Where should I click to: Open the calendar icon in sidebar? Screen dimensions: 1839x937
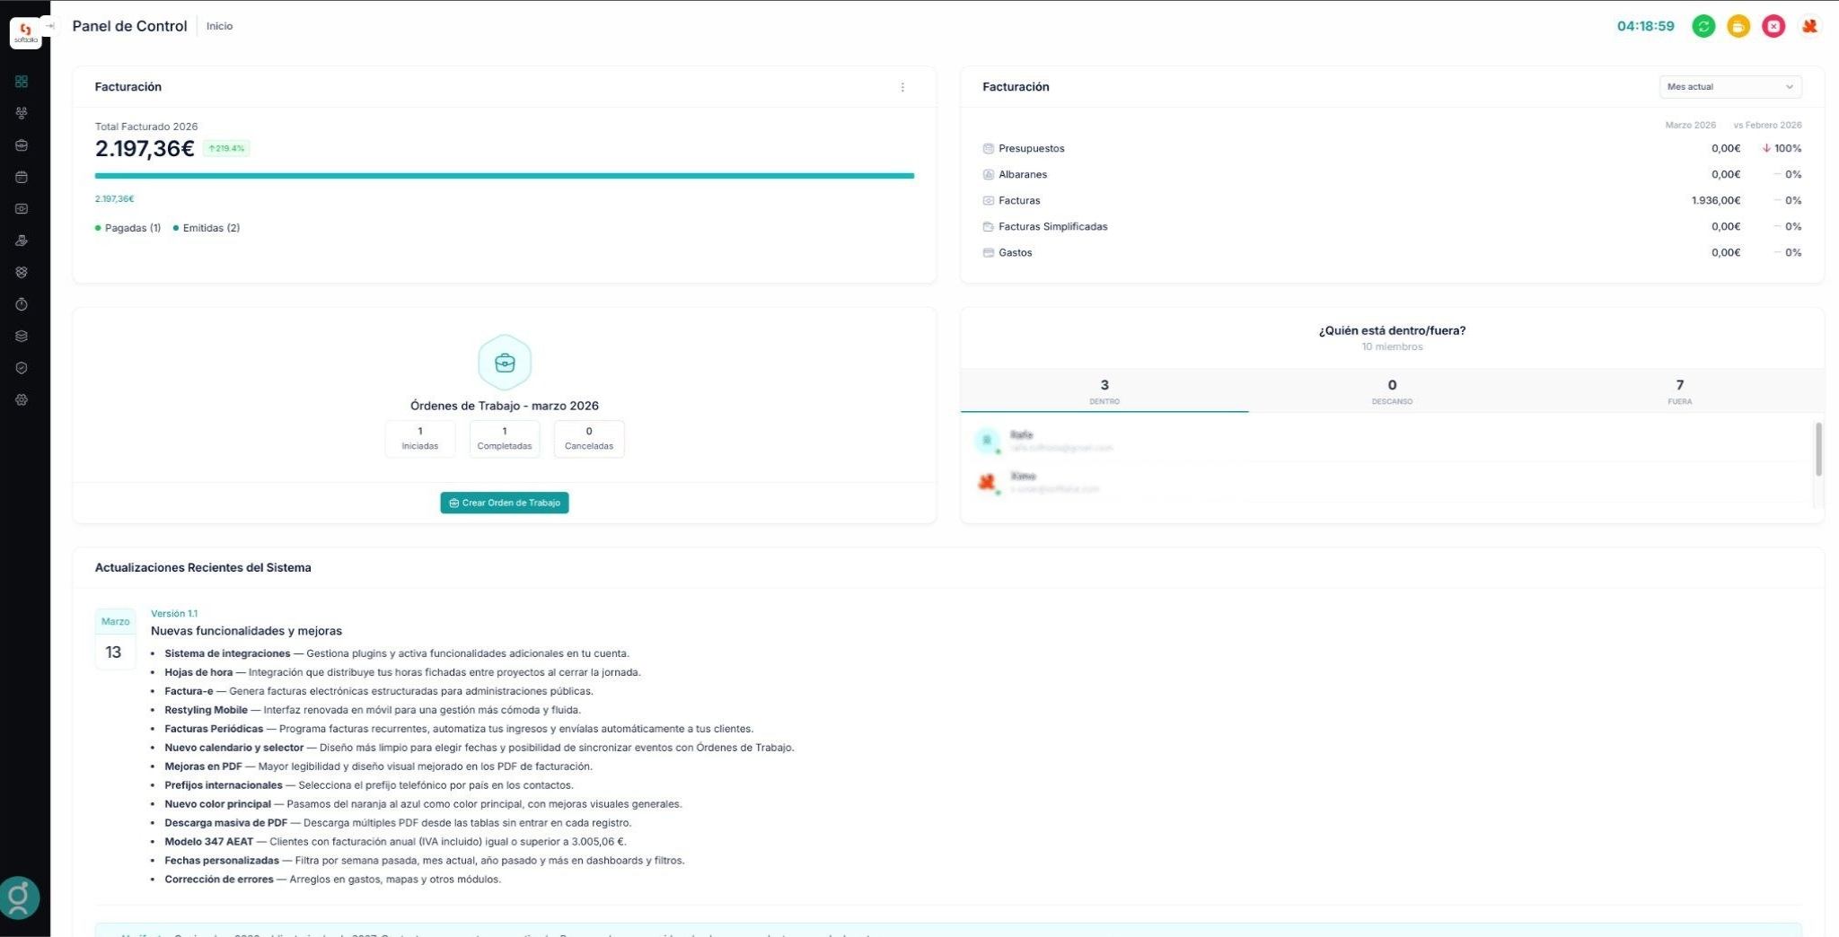coord(22,177)
